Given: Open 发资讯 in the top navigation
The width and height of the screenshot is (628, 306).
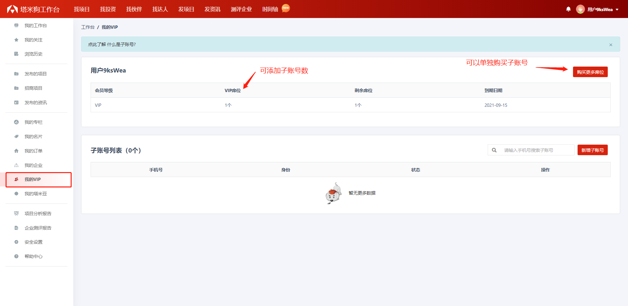Looking at the screenshot, I should tap(213, 9).
